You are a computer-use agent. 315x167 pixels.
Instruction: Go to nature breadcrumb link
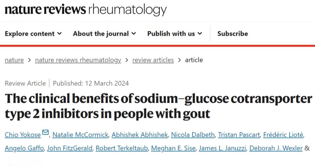[x=14, y=60]
